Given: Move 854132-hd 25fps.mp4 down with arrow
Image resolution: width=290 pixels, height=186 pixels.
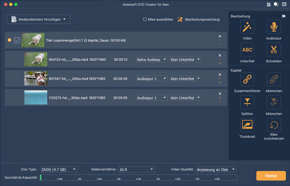Looking at the screenshot, I should coord(220,63).
